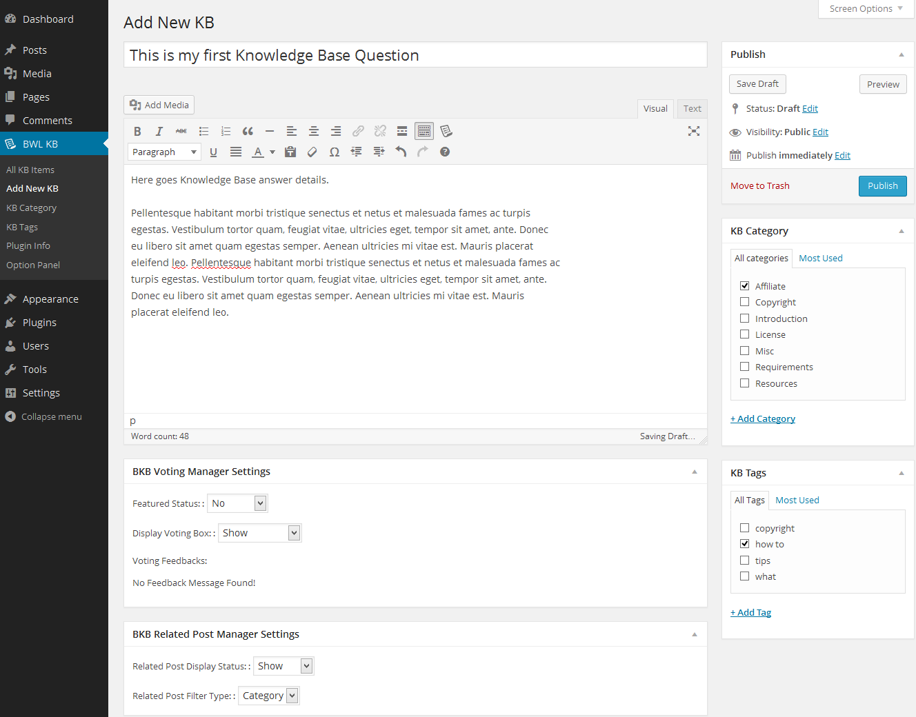This screenshot has width=916, height=717.
Task: Pick a text color from the swatch menu
Action: 272,152
